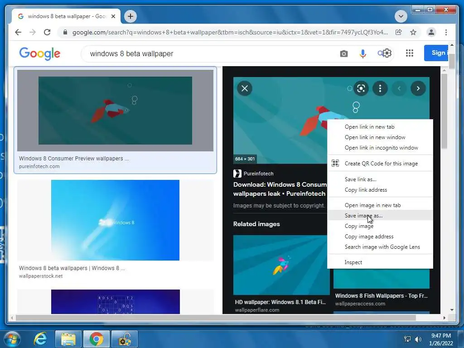This screenshot has height=348, width=464.
Task: Click the dark blue letters grid thumbnail
Action: (116, 301)
